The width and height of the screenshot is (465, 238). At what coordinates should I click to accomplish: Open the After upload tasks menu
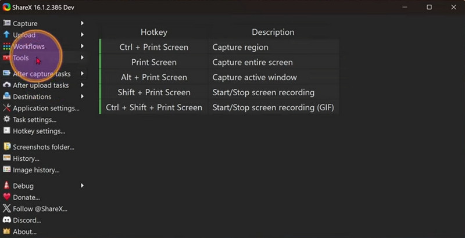pos(41,85)
